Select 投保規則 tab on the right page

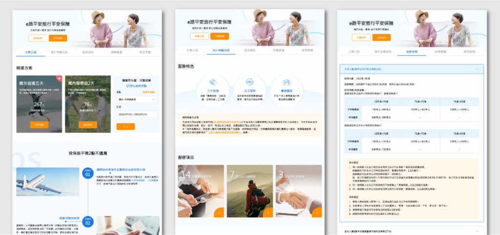coord(411,51)
